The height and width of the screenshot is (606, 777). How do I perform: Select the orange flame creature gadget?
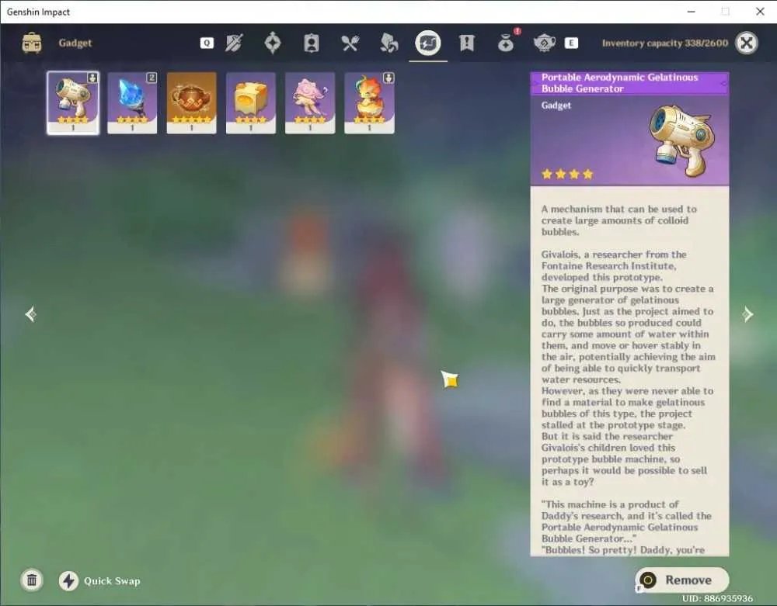click(x=369, y=103)
